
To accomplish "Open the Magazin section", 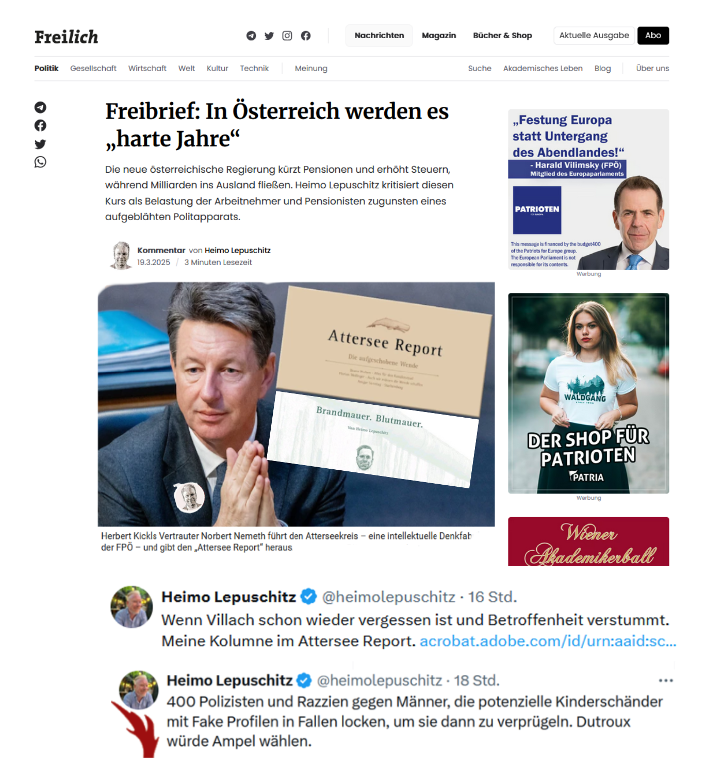I will [x=439, y=36].
